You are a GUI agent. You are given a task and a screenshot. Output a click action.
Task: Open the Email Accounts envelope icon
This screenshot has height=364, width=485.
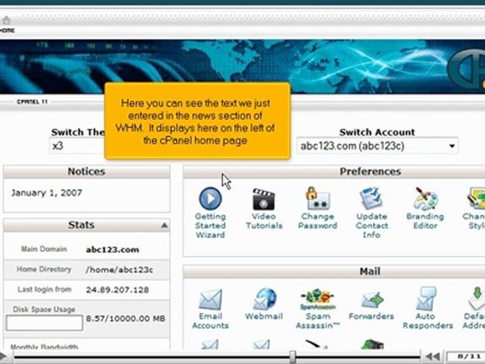(x=210, y=299)
